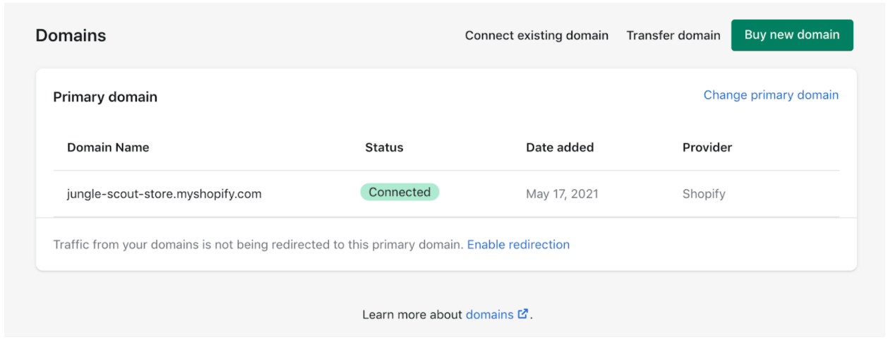
Task: Click the Domains page heading
Action: [x=71, y=35]
